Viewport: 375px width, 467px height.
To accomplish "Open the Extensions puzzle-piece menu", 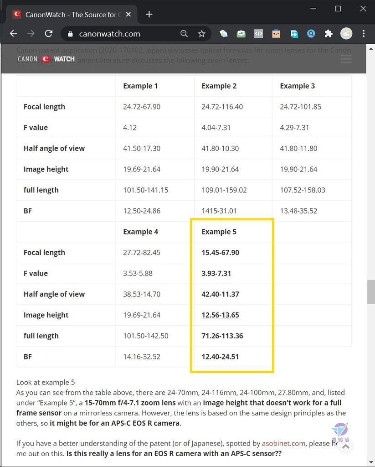I will [329, 34].
